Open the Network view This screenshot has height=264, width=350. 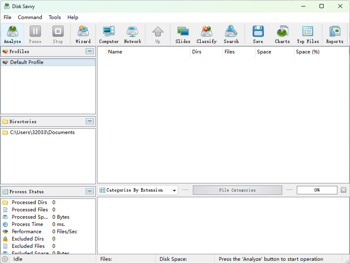[132, 33]
